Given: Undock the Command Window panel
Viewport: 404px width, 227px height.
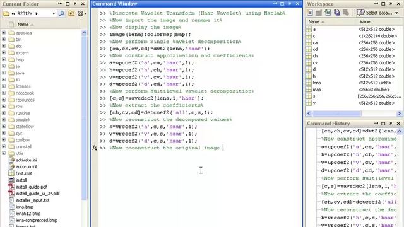Looking at the screenshot, I should [290, 4].
